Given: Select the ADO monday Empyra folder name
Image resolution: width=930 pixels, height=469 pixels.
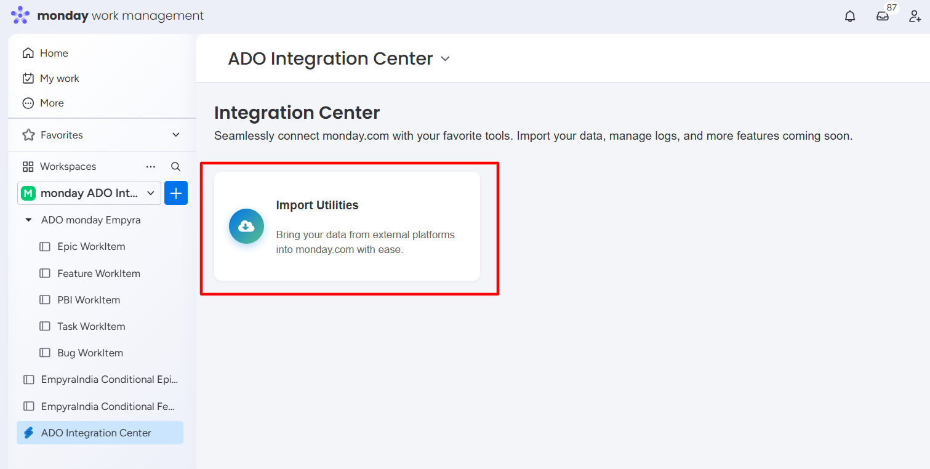Looking at the screenshot, I should click(90, 220).
